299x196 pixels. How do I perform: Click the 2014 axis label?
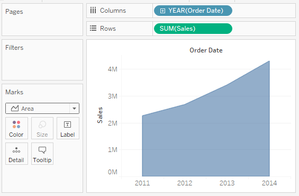coord(269,183)
